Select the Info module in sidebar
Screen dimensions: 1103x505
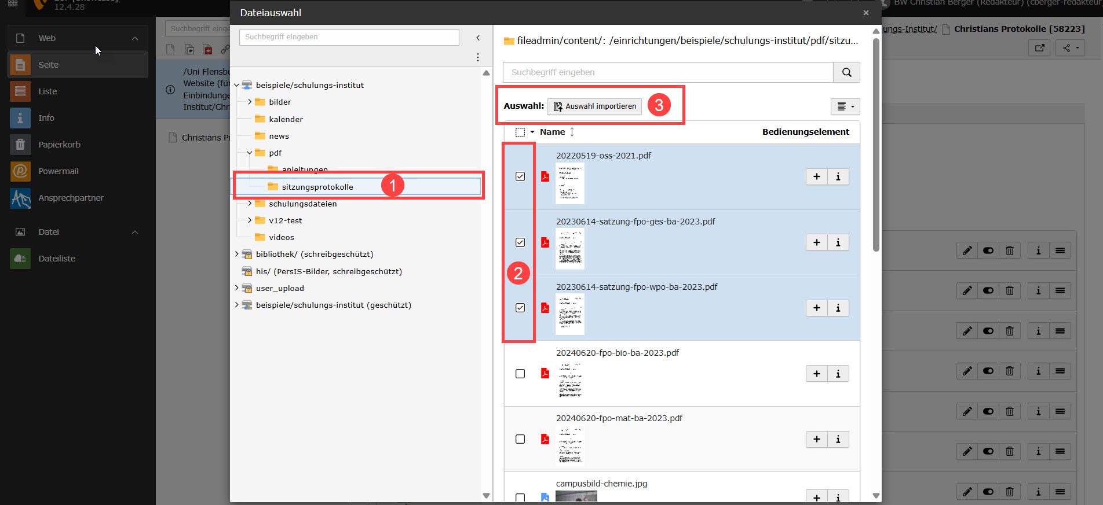pos(46,118)
